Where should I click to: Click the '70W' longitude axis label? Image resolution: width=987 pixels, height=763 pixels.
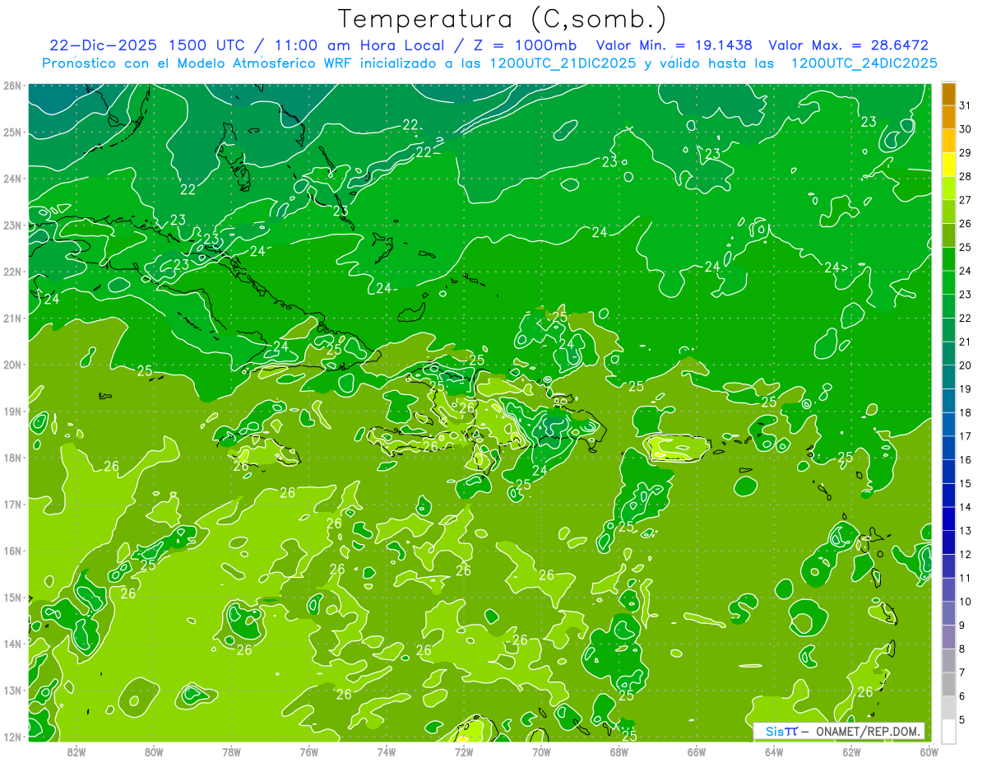coord(541,751)
